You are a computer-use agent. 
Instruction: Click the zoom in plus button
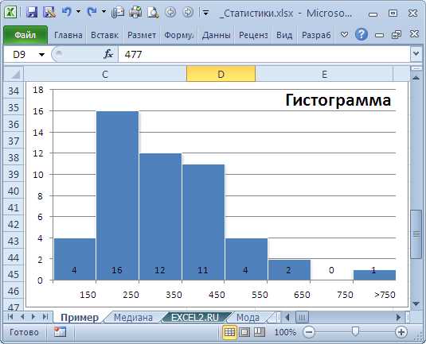[x=401, y=332]
